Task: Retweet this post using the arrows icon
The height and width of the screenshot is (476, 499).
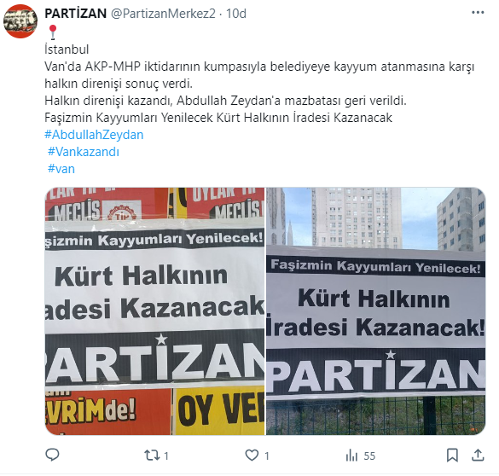Action: click(x=152, y=456)
